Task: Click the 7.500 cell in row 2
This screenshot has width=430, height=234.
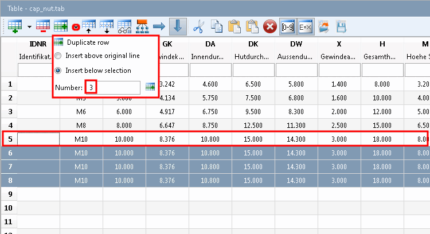Action: [x=253, y=98]
